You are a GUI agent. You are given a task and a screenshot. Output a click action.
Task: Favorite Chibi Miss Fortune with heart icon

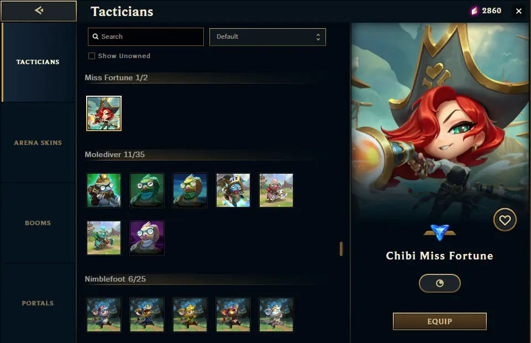point(504,220)
